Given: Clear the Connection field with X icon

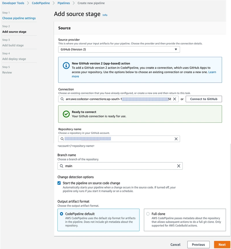Looking at the screenshot, I should pos(174,99).
